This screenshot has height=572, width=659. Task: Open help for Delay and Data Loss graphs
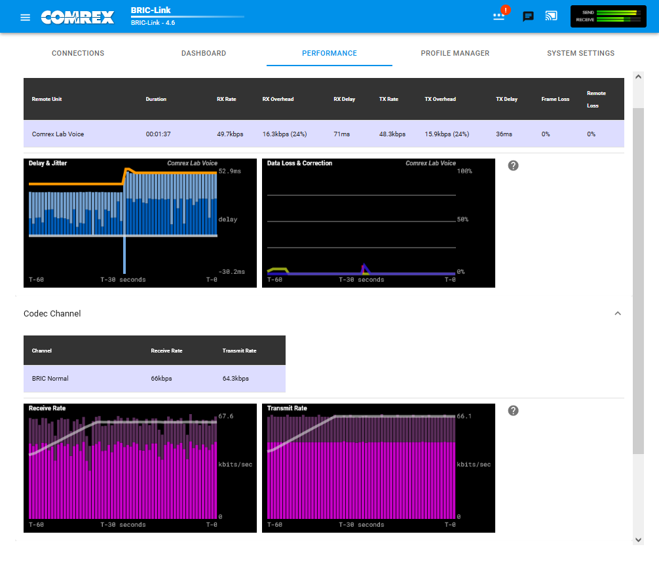tap(513, 166)
